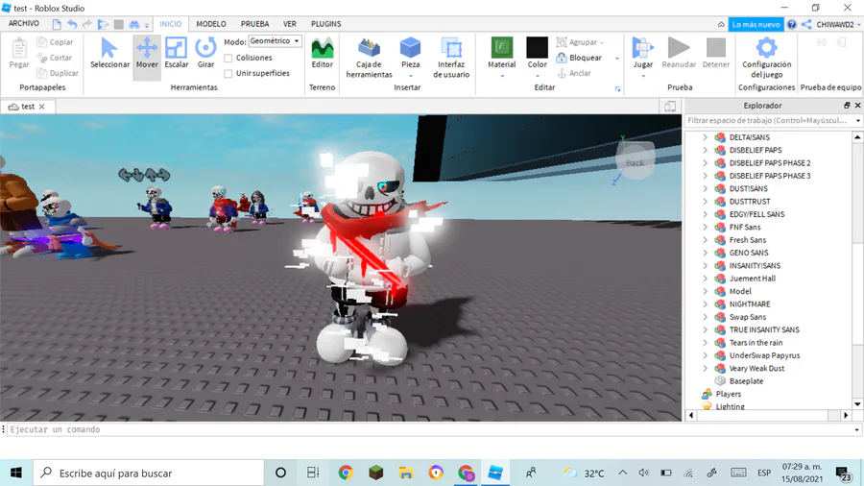This screenshot has width=864, height=486.
Task: Switch to the PLUGINS ribbon tab
Action: [325, 24]
